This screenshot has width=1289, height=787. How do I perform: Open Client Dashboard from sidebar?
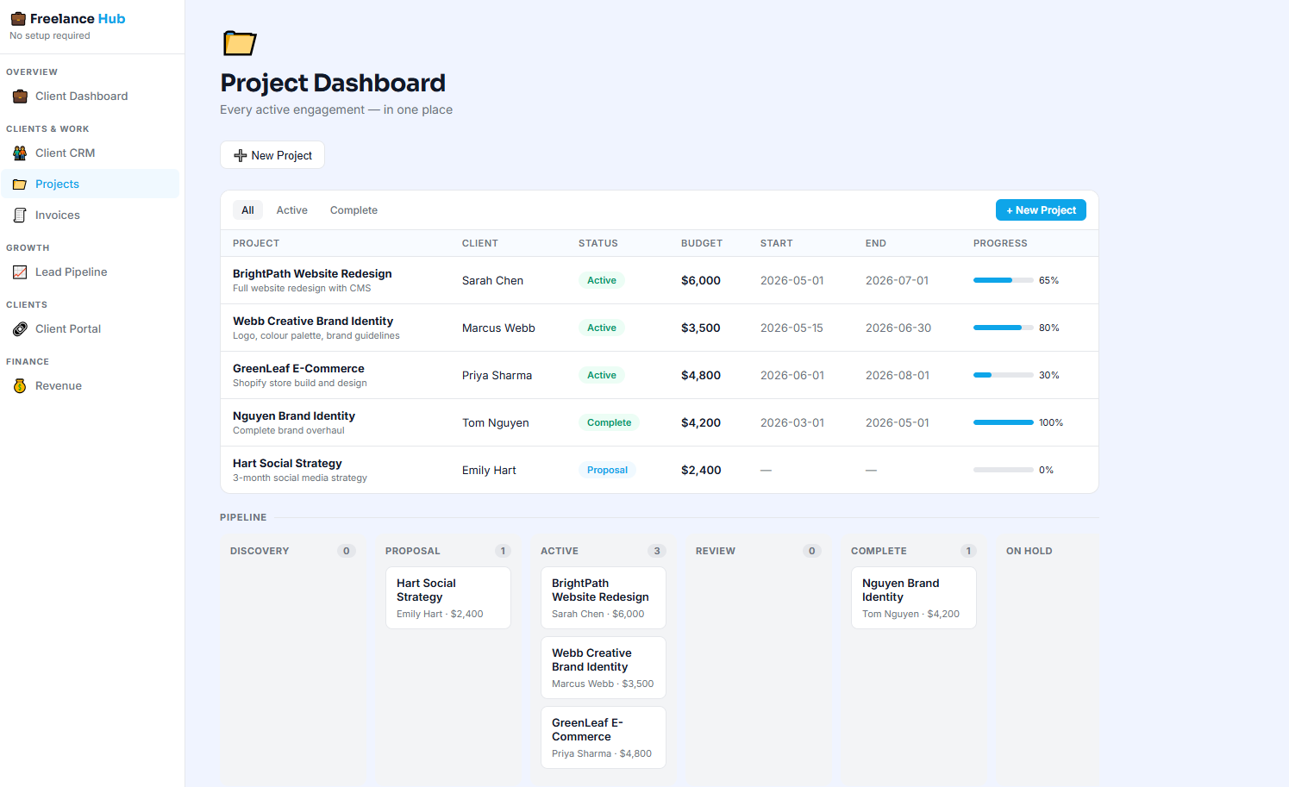tap(91, 97)
